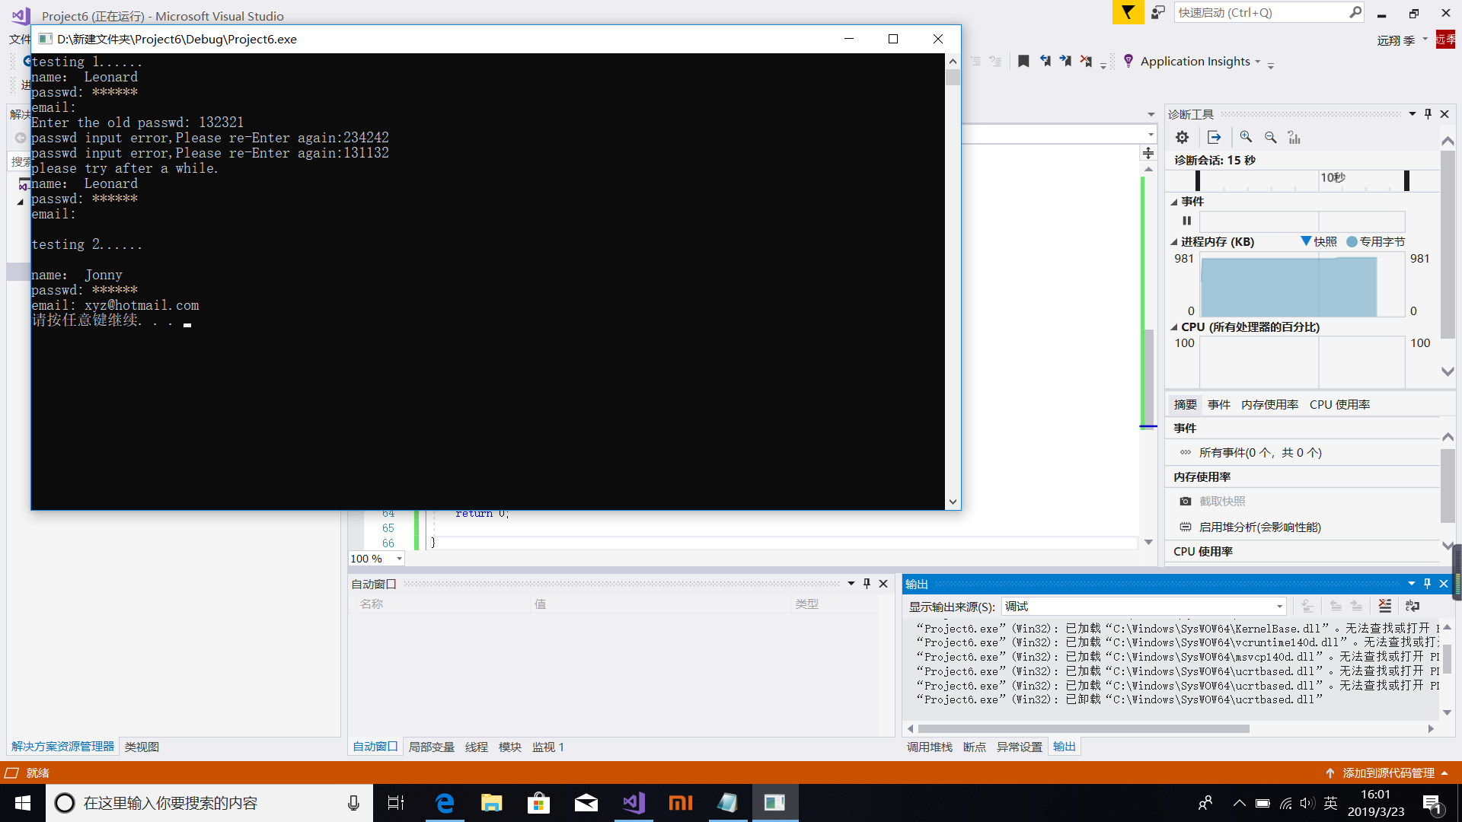Screen dimensions: 1462x822
Task: Switch to 内存使用率 tab in diagnostics
Action: (x=1269, y=405)
